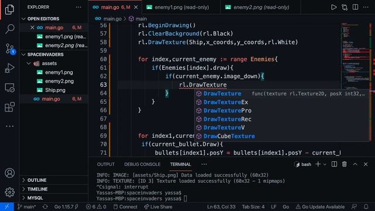
Task: Select DrawCubeTexture autocomplete suggestion
Action: tap(281, 136)
